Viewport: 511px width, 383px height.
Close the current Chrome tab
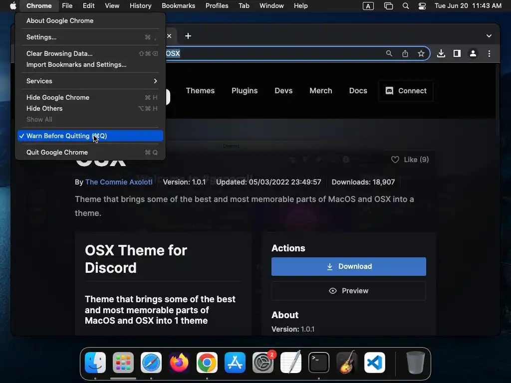click(x=169, y=36)
